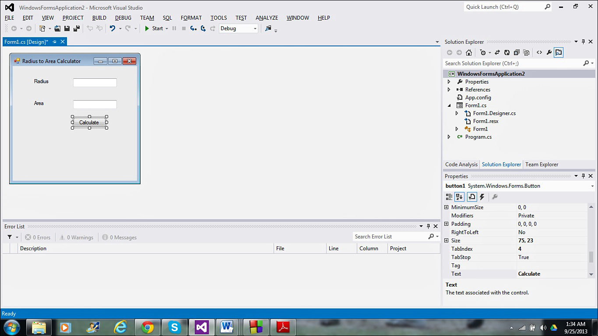Open the BUILD menu
598x336 pixels.
99,18
